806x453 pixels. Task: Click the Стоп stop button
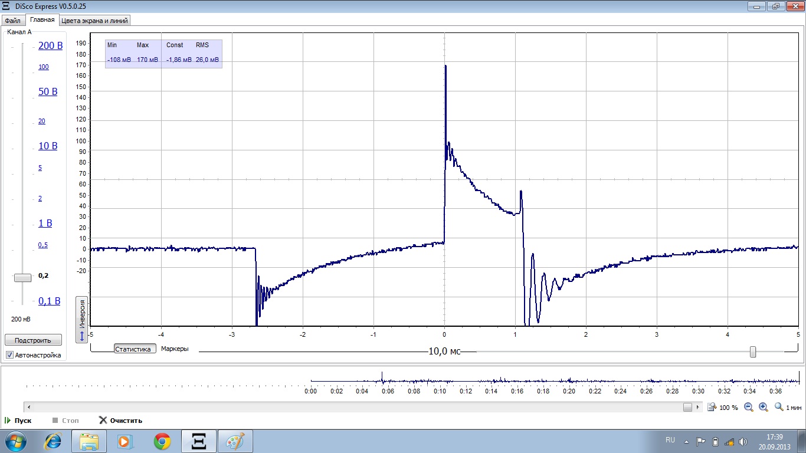coord(65,421)
